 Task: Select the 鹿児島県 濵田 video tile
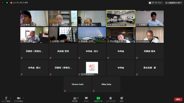92,18
